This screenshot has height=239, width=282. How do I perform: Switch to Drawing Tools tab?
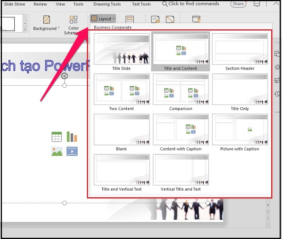pyautogui.click(x=107, y=4)
